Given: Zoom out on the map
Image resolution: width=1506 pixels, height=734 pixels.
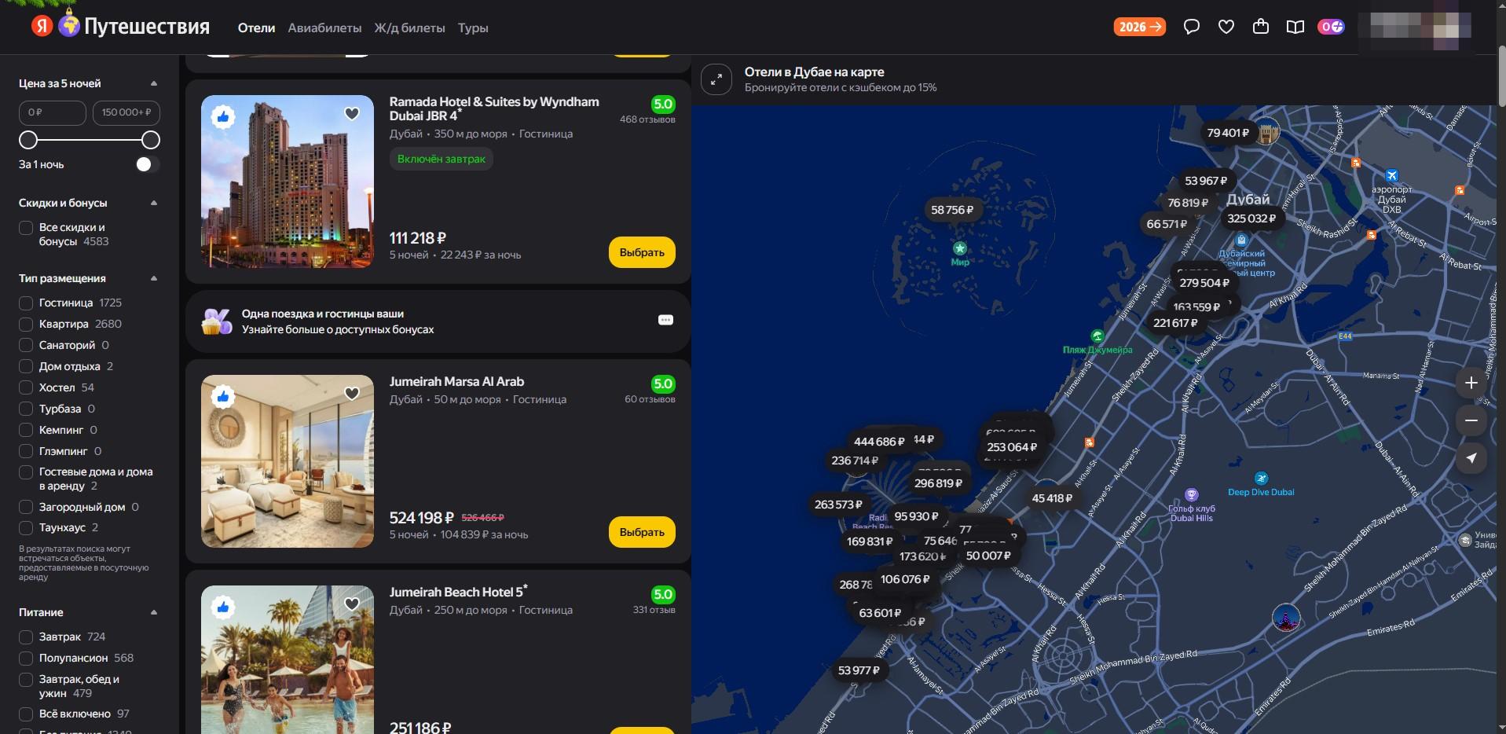Looking at the screenshot, I should tap(1471, 420).
